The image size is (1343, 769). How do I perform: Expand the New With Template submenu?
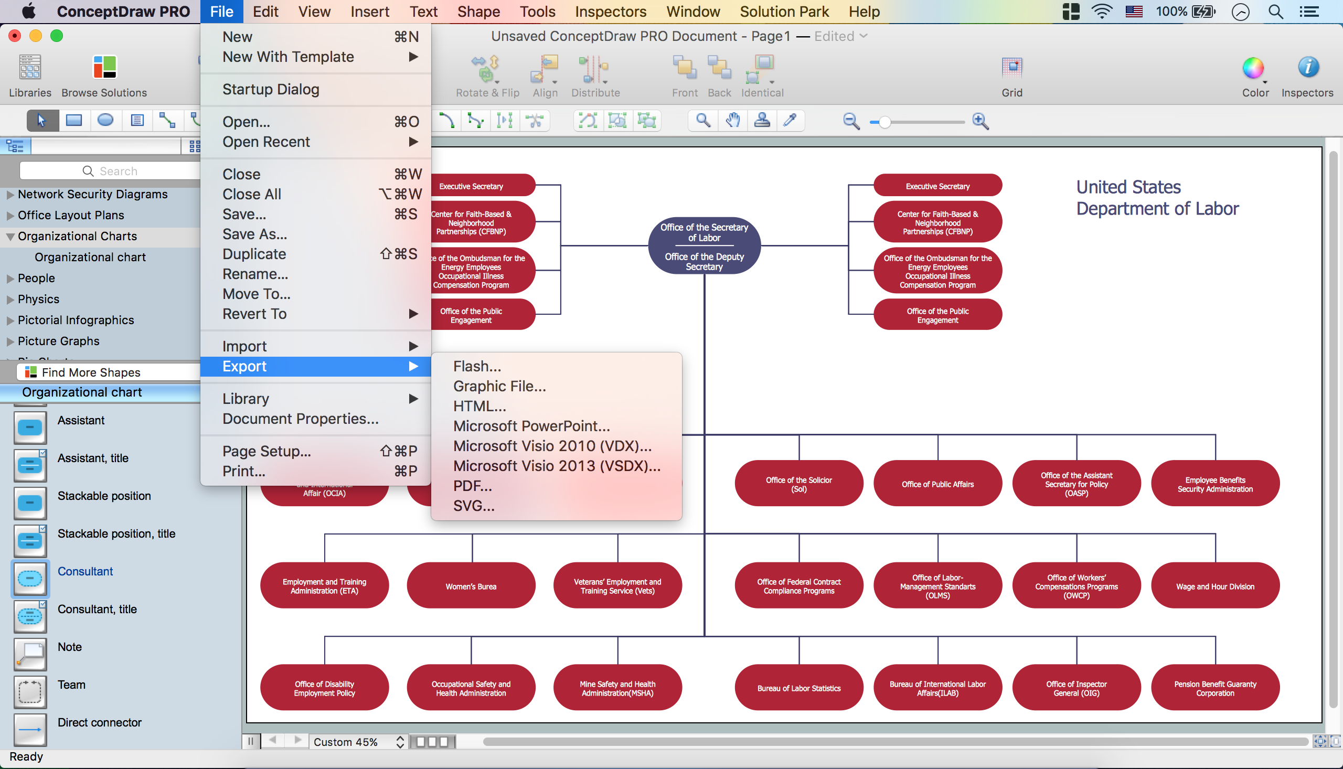288,56
